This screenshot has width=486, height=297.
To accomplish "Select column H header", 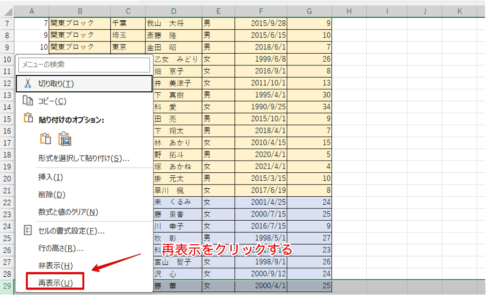I will pyautogui.click(x=349, y=11).
